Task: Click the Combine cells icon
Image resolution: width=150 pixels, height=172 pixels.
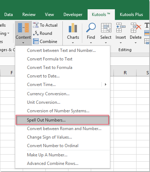Action: tap(36, 41)
